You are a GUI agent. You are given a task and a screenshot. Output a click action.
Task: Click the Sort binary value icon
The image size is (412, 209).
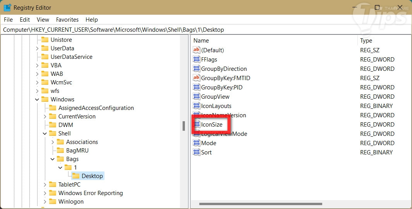196,152
